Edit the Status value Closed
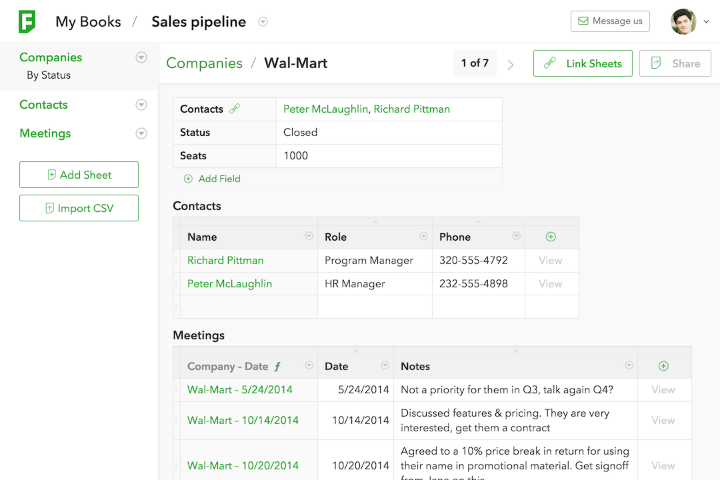 [389, 132]
